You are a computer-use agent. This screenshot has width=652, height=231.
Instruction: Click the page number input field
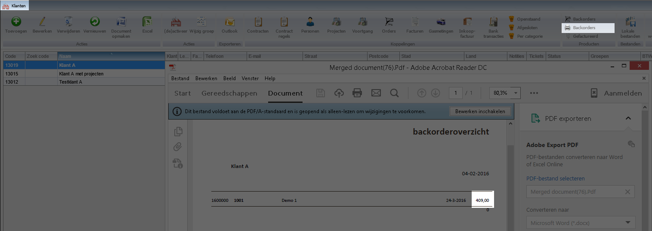455,93
